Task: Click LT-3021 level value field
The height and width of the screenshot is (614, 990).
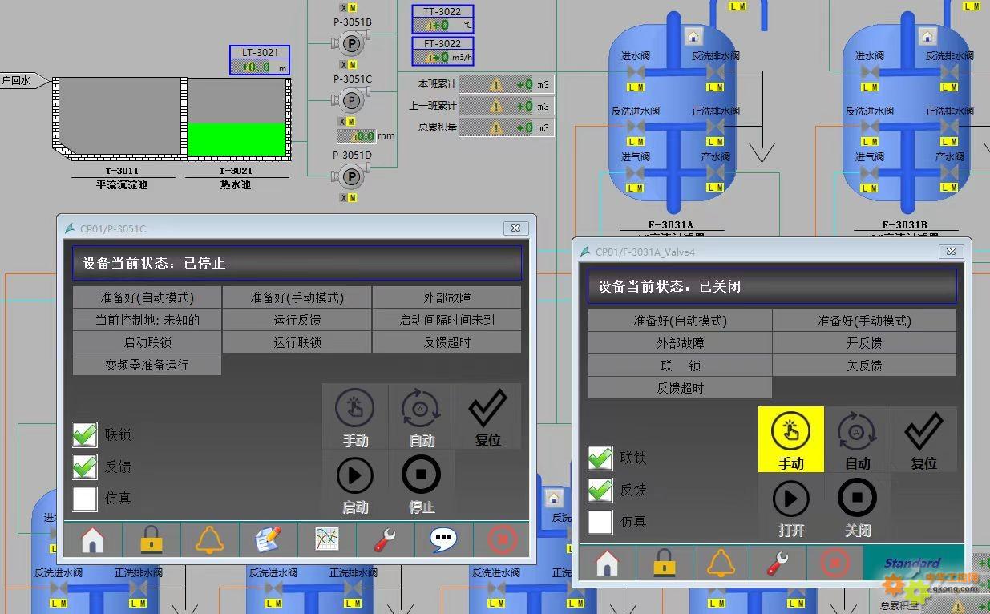Action: [260, 67]
